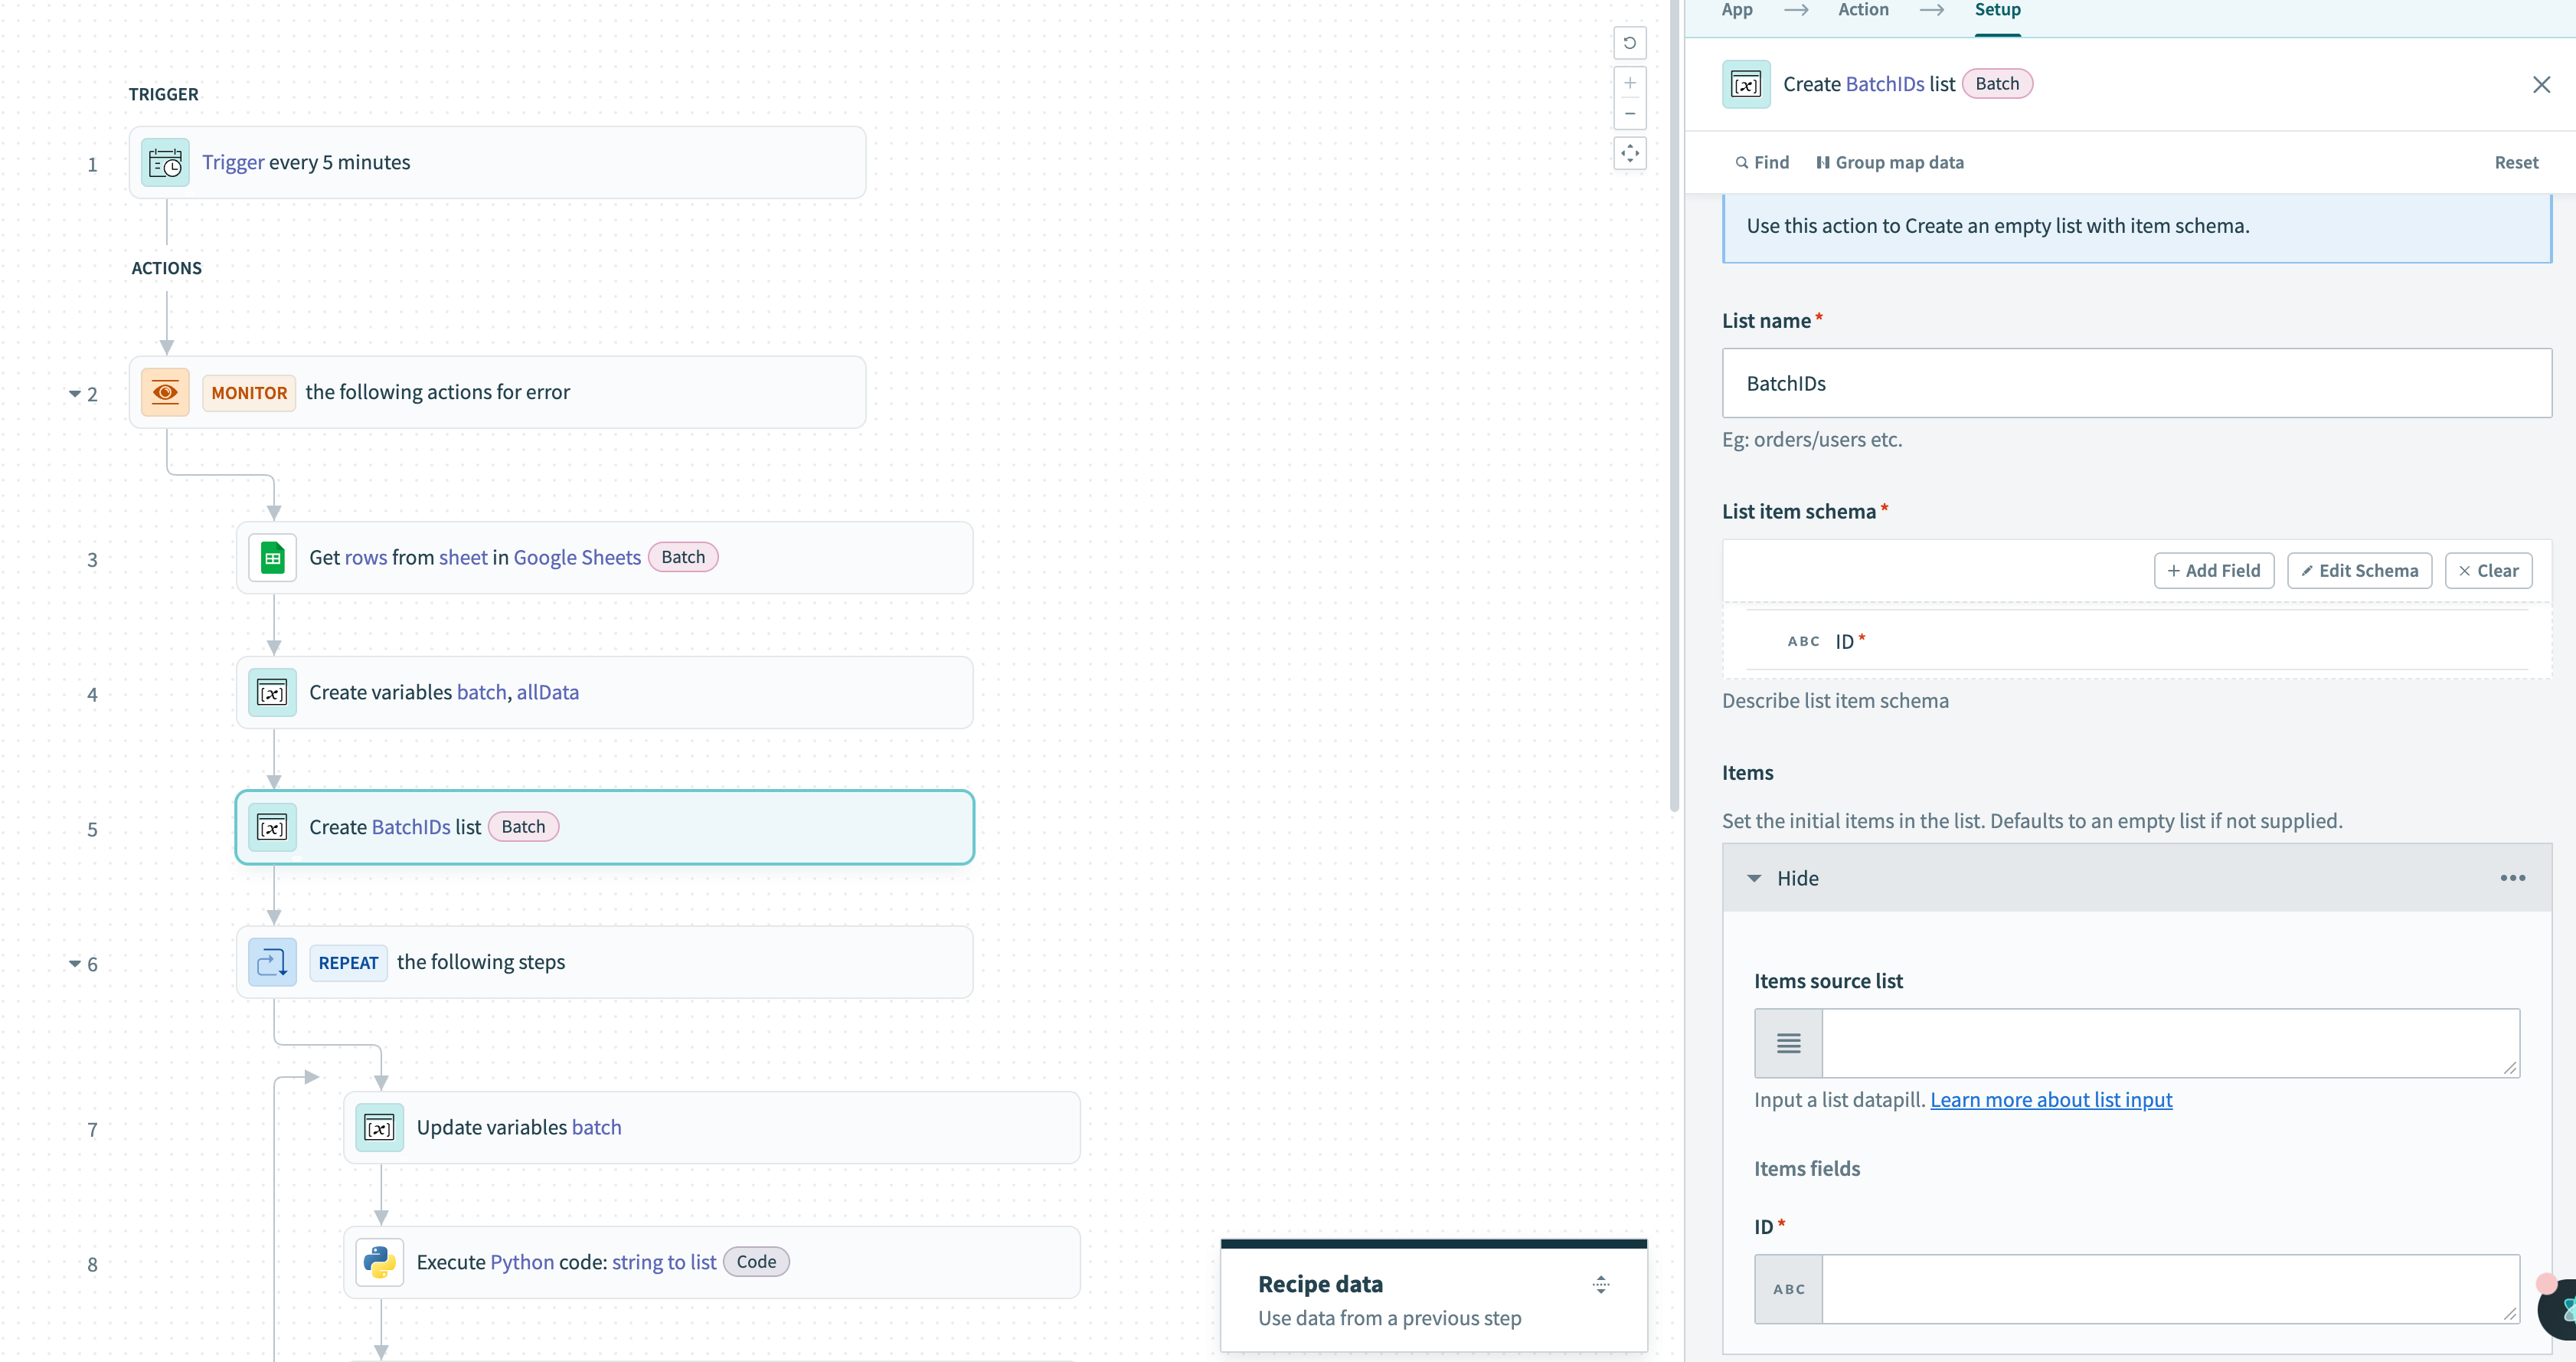2576x1362 pixels.
Task: Collapse step 2 Monitor block arrow
Action: pos(74,394)
